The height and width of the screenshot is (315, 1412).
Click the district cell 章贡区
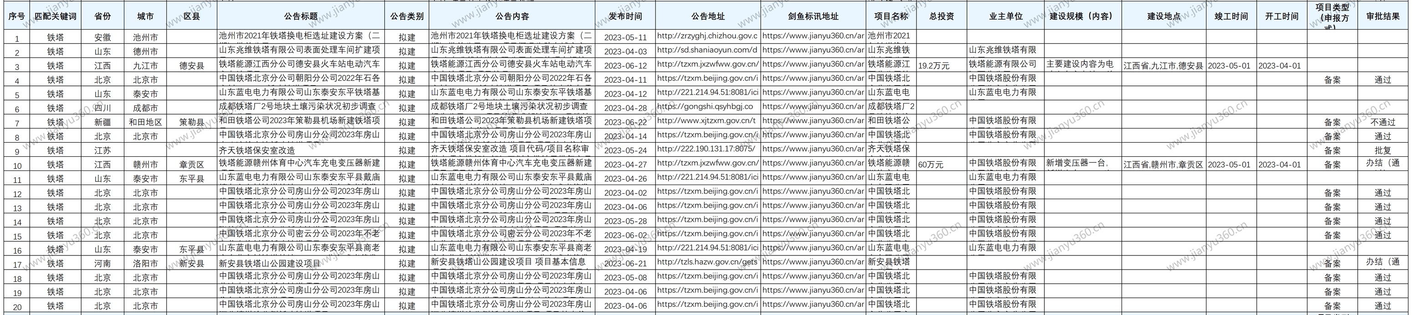[192, 165]
